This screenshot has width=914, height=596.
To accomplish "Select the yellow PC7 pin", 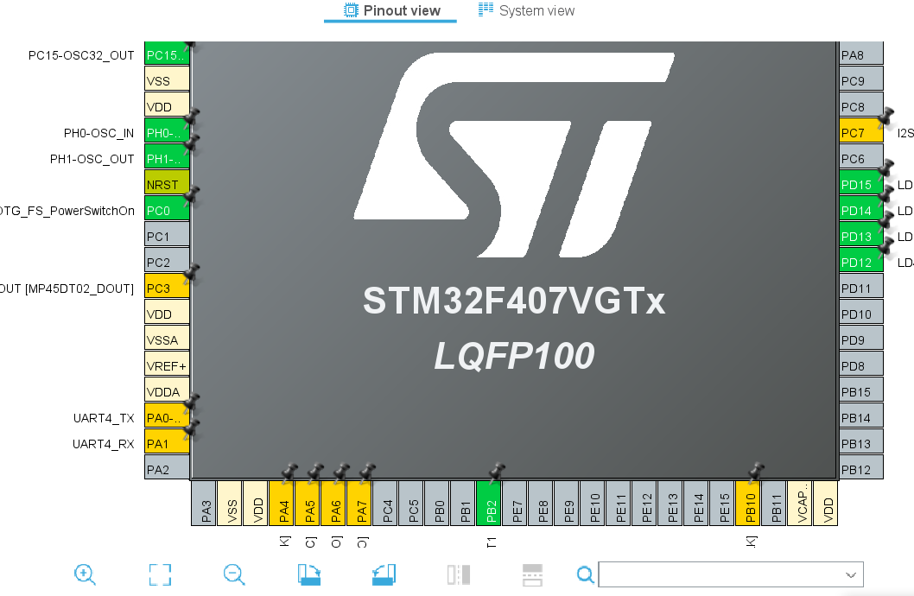I will pos(861,132).
